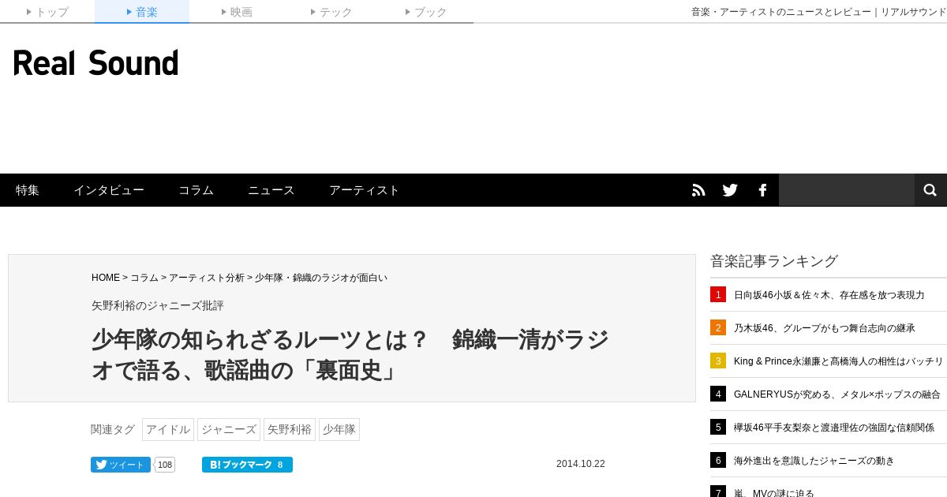The width and height of the screenshot is (947, 497).
Task: Click the ツイート share button
Action: [121, 465]
